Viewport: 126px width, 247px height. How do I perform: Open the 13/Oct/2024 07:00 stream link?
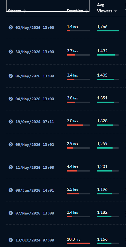[35, 240]
